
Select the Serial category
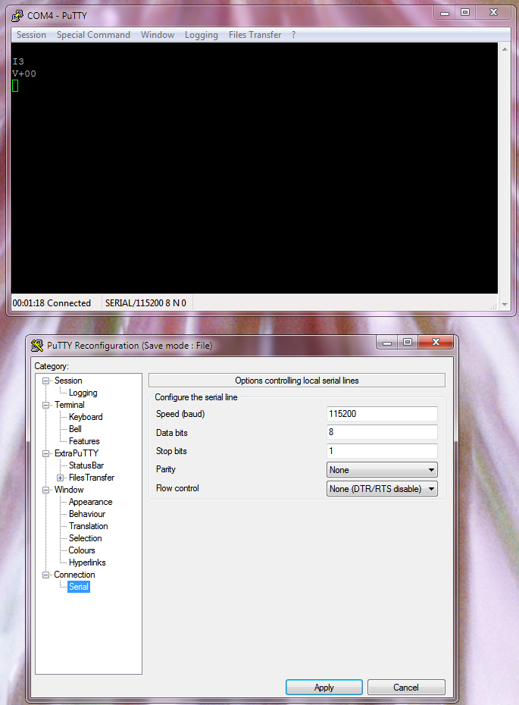click(79, 587)
